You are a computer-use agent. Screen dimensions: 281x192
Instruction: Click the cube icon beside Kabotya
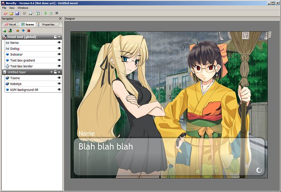[7, 84]
